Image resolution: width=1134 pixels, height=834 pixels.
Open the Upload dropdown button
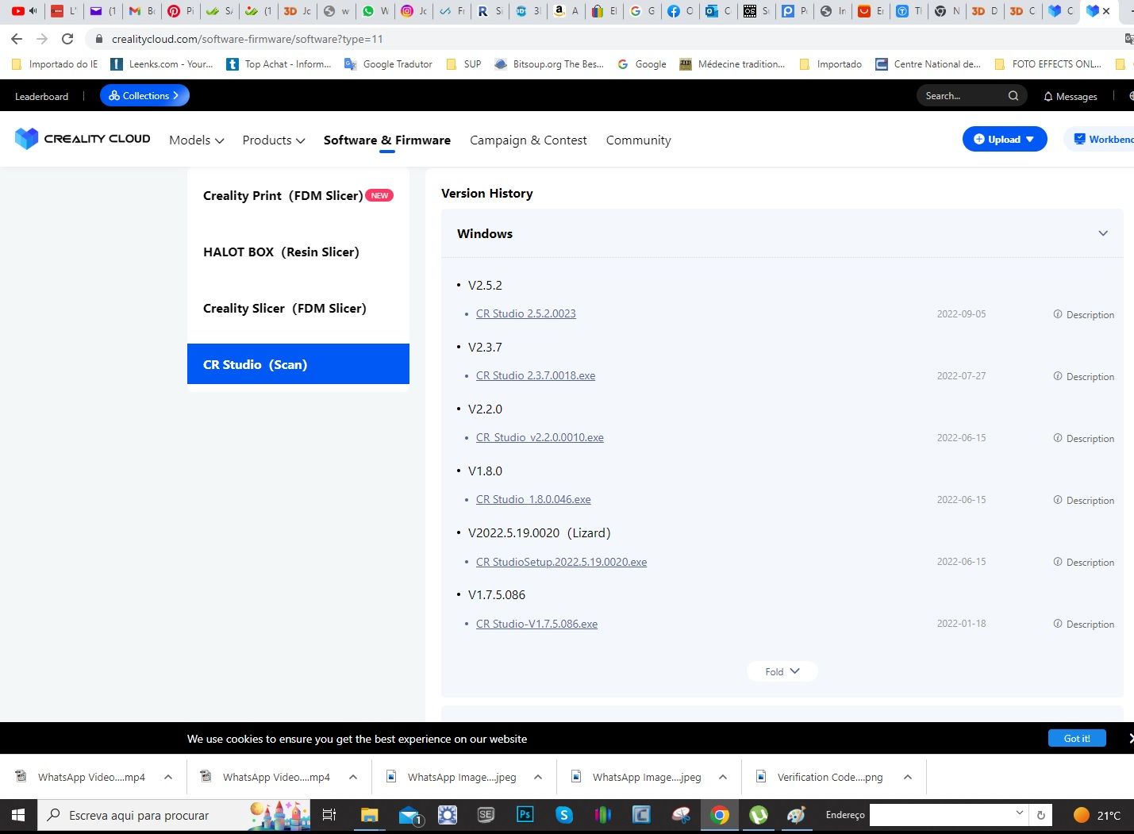tap(1005, 139)
